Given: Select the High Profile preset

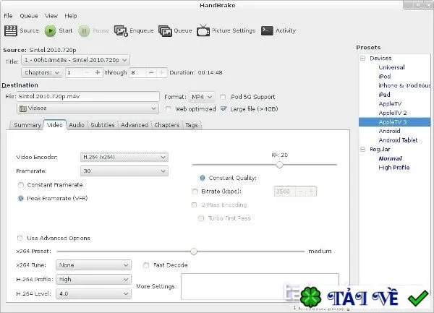Looking at the screenshot, I should point(394,168).
